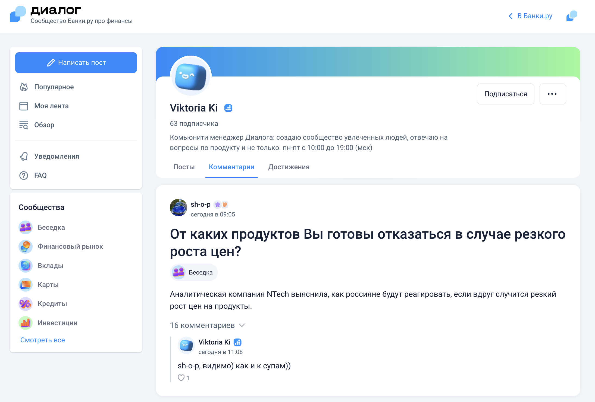Open the three-dots profile options menu
595x402 pixels.
(x=552, y=94)
